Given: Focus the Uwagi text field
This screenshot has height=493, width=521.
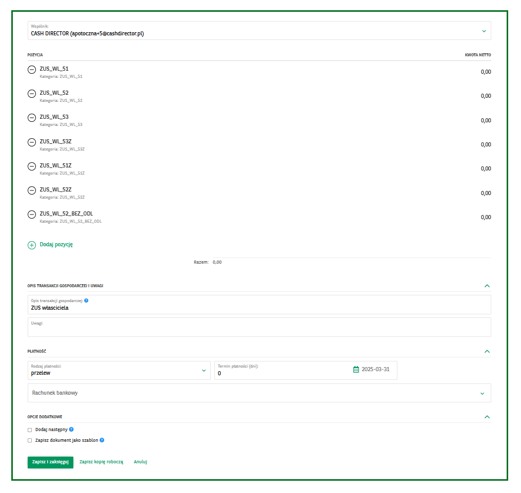Looking at the screenshot, I should (259, 327).
